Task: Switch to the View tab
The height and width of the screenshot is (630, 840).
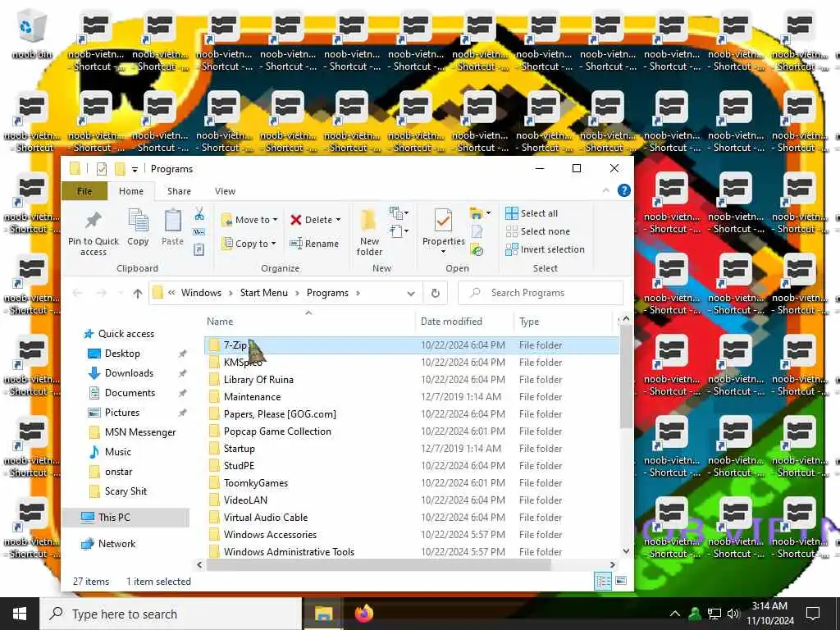Action: 225,191
